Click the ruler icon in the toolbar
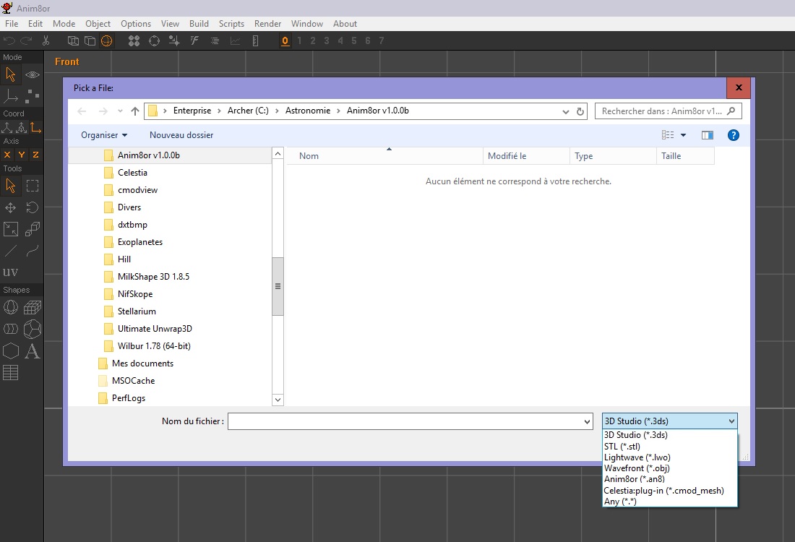This screenshot has height=542, width=795. (x=256, y=41)
